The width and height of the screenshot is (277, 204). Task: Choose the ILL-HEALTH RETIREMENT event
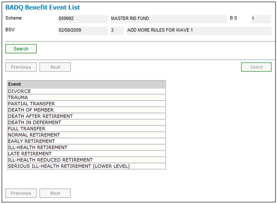(86, 147)
